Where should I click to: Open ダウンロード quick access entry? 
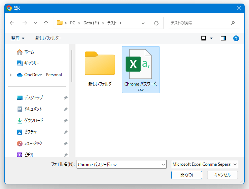pos(30,120)
